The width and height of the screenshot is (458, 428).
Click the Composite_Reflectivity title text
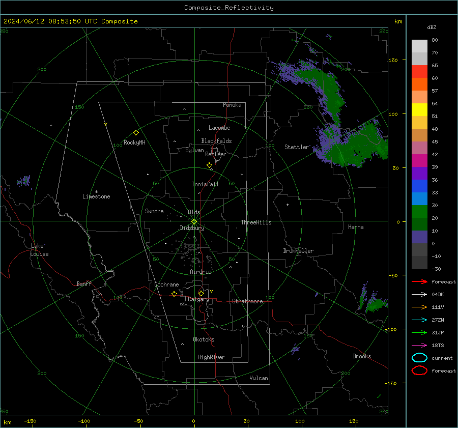(228, 8)
